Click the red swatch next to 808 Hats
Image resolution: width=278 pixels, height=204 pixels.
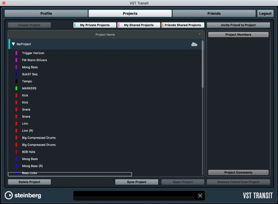tap(17, 152)
